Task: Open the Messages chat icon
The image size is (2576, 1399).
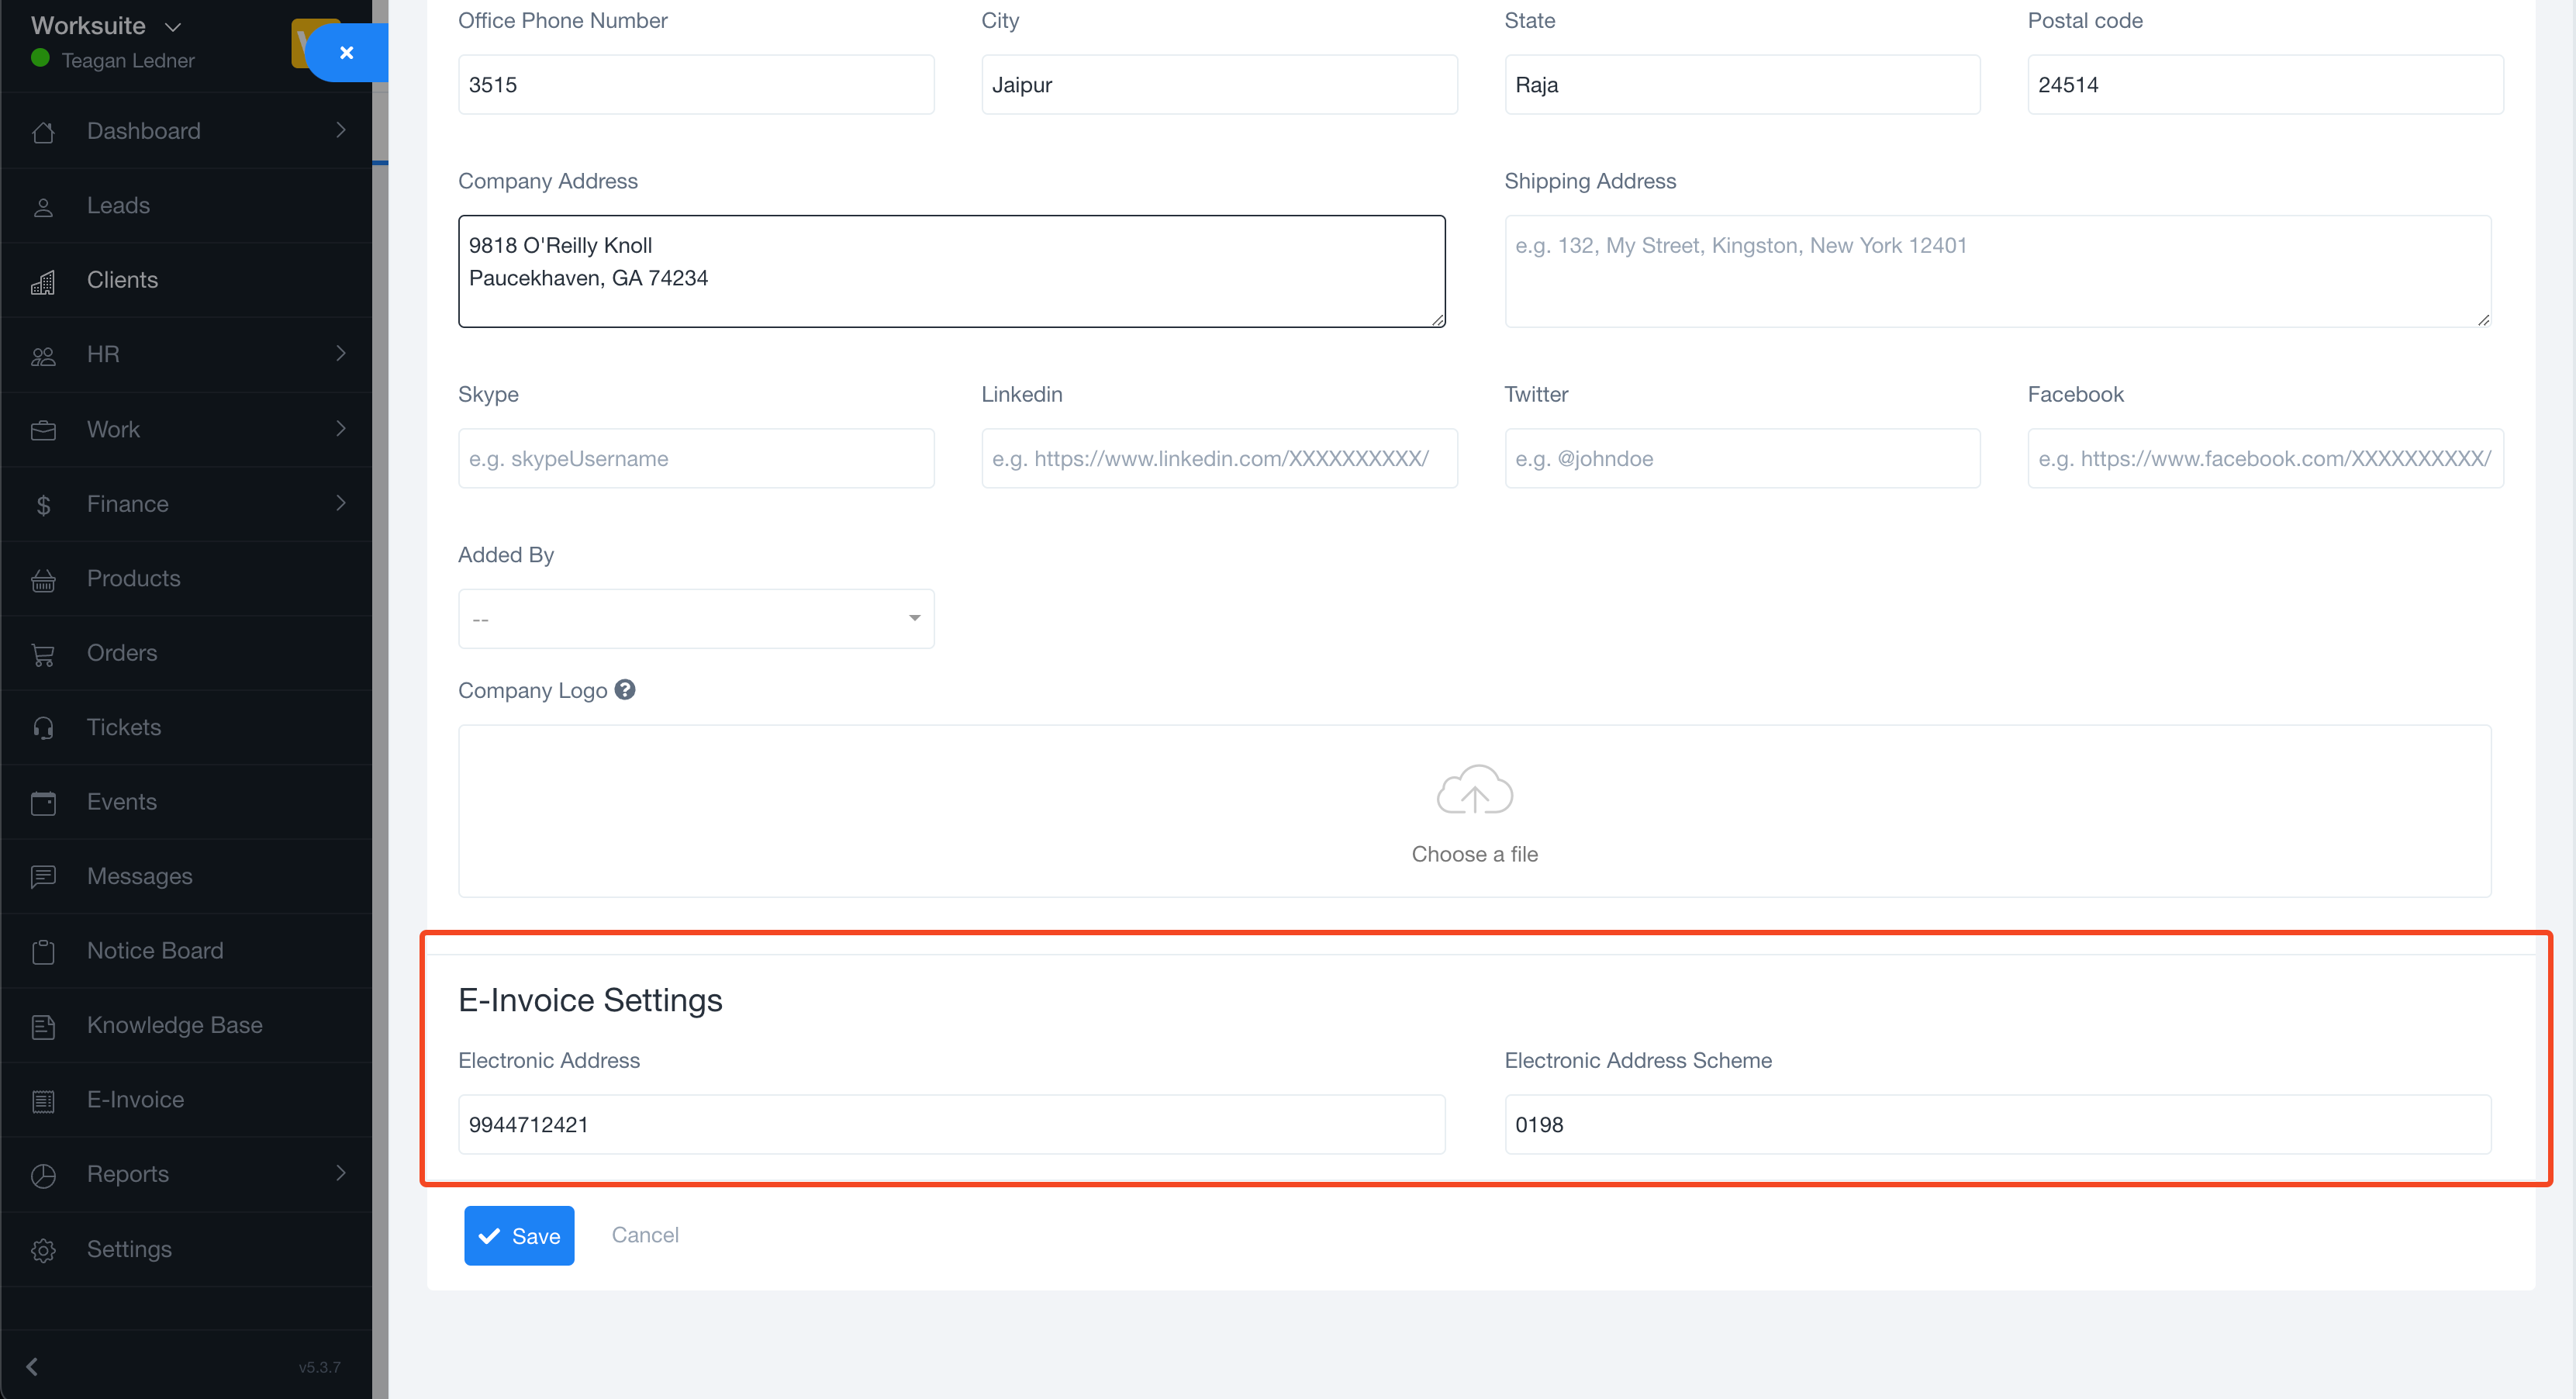Action: [44, 876]
